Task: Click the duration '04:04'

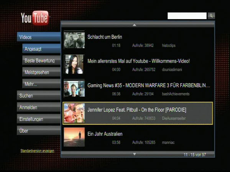Action: pos(116,118)
